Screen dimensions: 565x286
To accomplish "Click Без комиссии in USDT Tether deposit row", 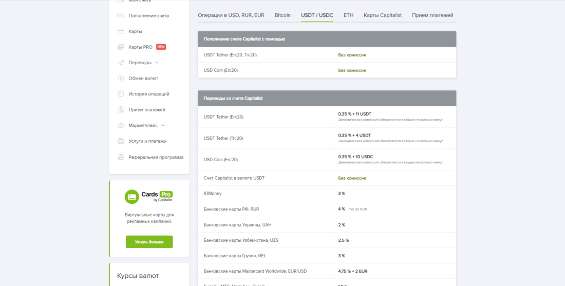I will click(x=352, y=55).
